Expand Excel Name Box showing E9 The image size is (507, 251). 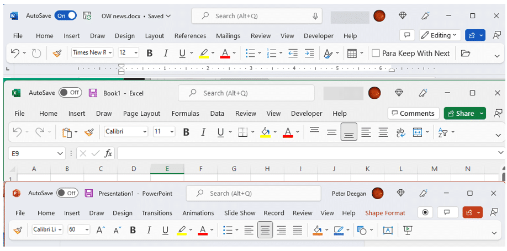60,154
